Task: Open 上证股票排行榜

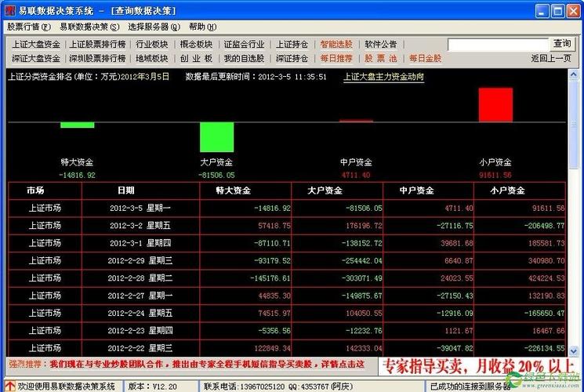Action: point(97,45)
